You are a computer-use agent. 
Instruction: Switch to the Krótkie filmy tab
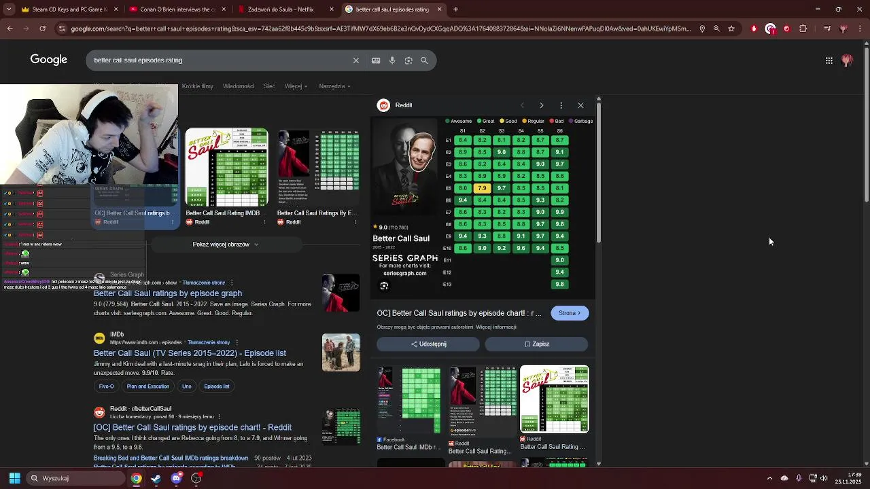pyautogui.click(x=197, y=86)
